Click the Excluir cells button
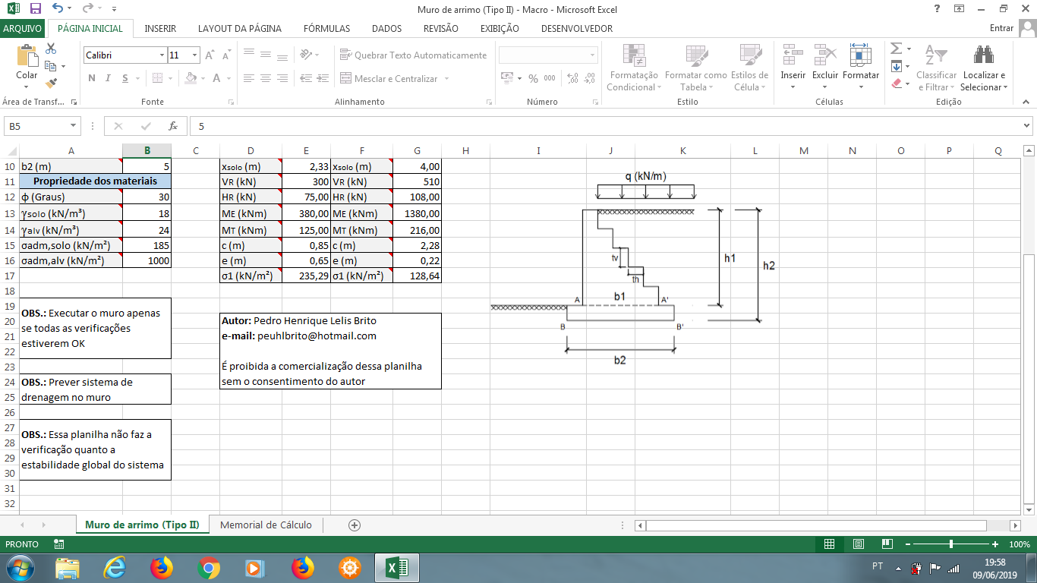The image size is (1037, 583). coord(825,67)
